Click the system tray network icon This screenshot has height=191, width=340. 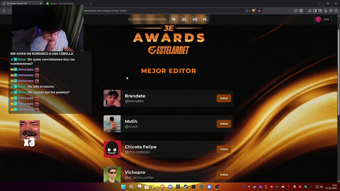(x=317, y=187)
